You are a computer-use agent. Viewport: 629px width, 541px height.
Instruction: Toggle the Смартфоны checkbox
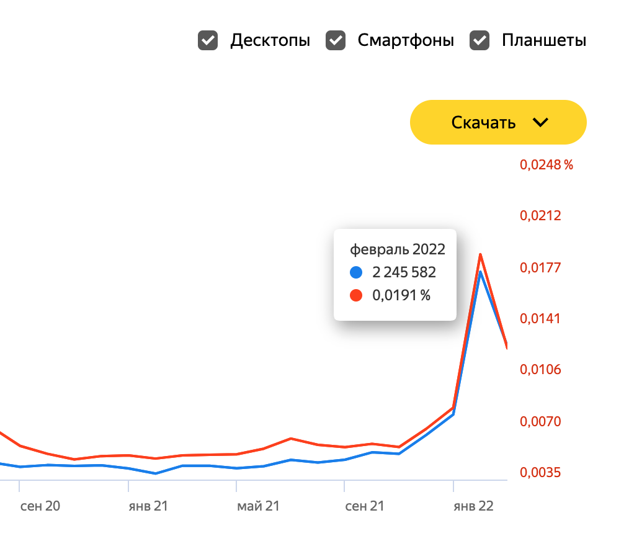(336, 41)
